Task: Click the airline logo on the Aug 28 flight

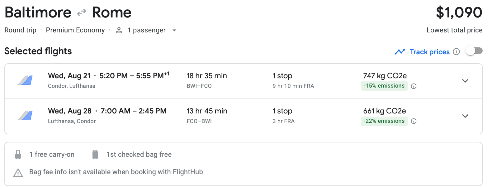Action: pyautogui.click(x=24, y=116)
